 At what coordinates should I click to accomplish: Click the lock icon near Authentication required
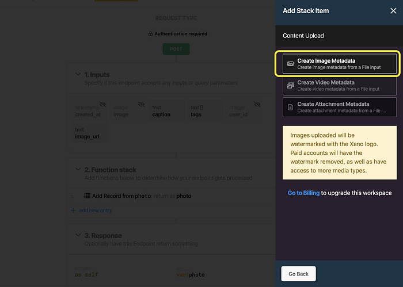click(151, 33)
